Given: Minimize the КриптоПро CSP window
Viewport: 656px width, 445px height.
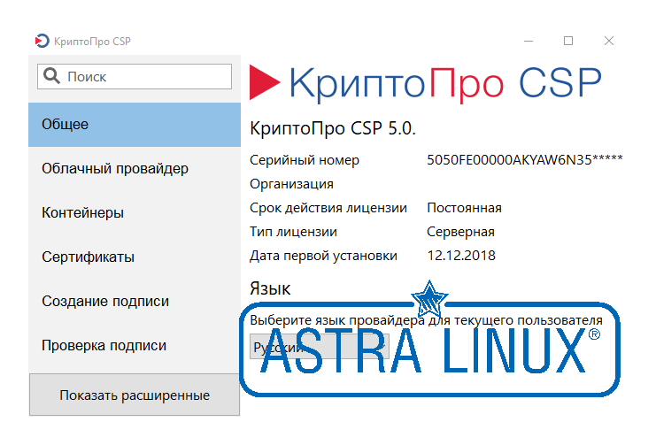Looking at the screenshot, I should click(x=529, y=41).
